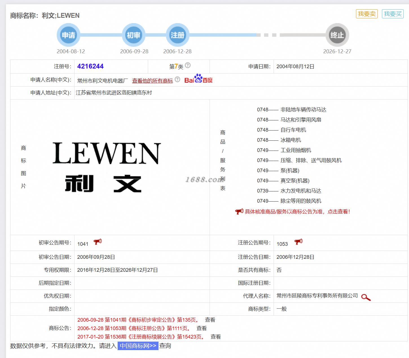Open 查看 for 商标注册公告
The width and height of the screenshot is (409, 358).
pyautogui.click(x=202, y=328)
